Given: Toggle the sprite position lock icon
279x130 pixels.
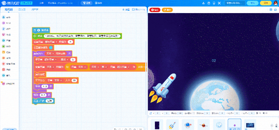Looking at the screenshot, I should tap(150, 113).
